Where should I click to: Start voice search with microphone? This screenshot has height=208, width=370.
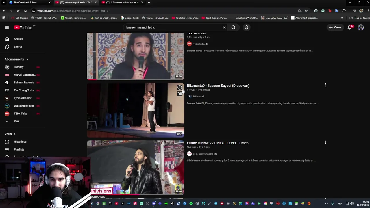pos(247,27)
